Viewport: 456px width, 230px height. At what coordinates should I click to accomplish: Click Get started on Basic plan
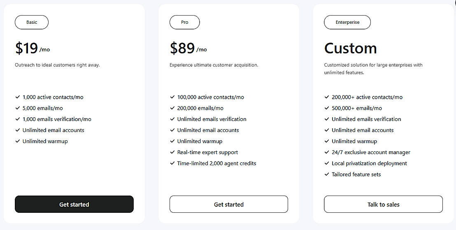[x=74, y=204]
